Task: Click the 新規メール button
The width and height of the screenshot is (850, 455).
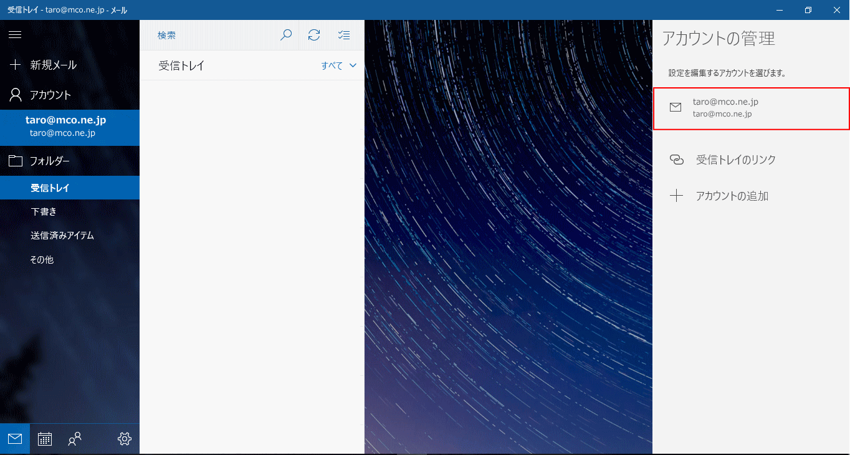Action: click(x=53, y=65)
